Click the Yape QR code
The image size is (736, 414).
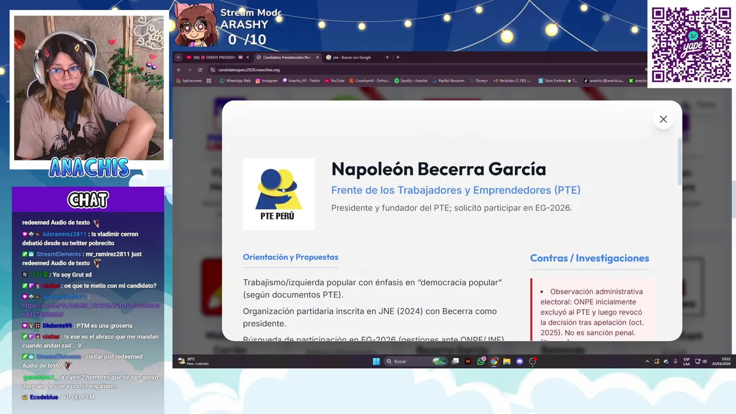coord(691,44)
